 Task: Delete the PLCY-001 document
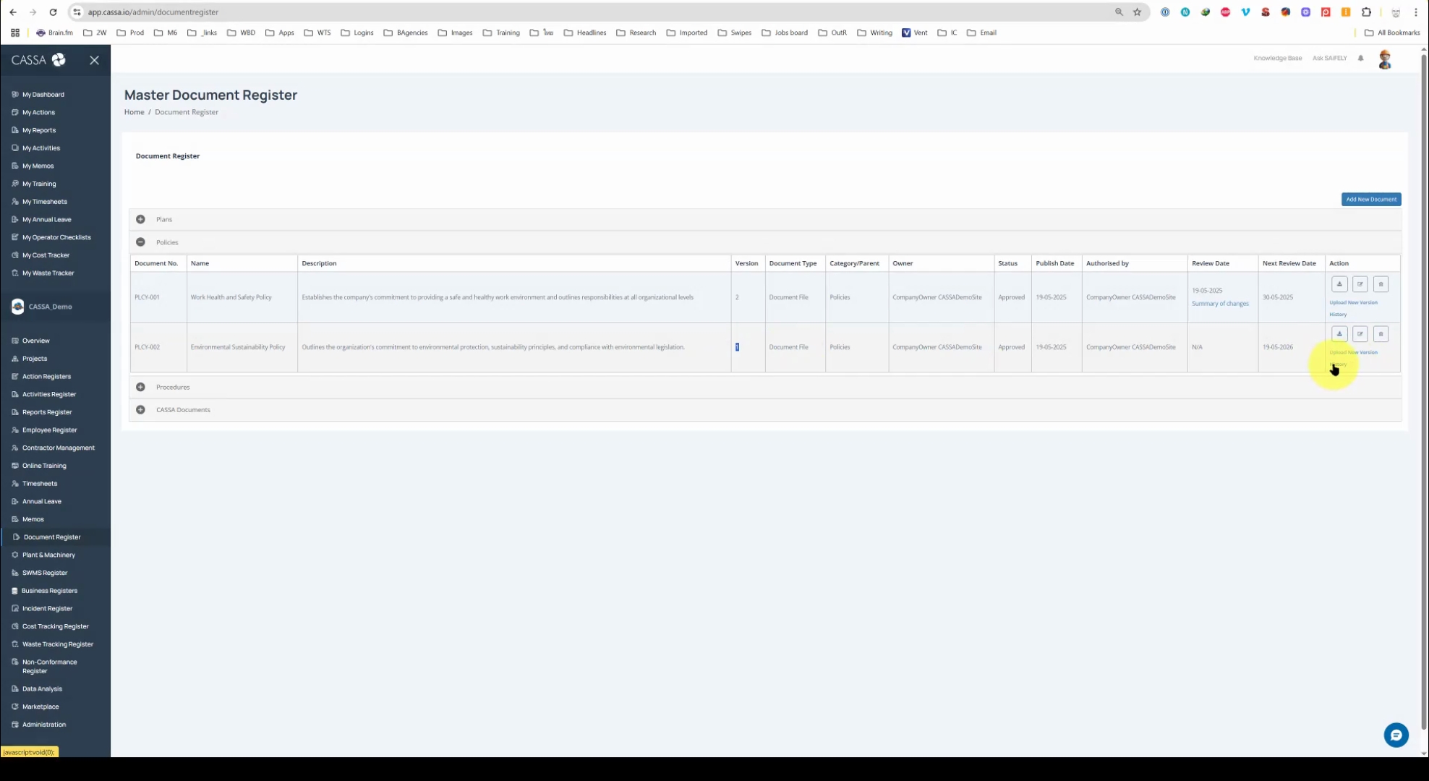pyautogui.click(x=1381, y=284)
